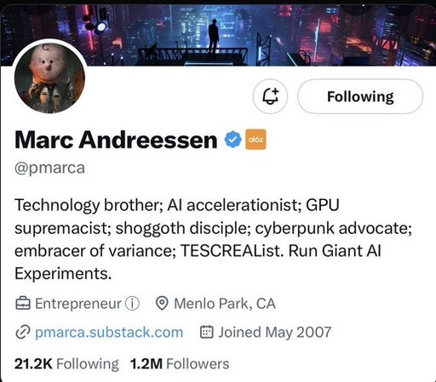
Task: Click the info icon next to Entrepreneur
Action: click(132, 304)
